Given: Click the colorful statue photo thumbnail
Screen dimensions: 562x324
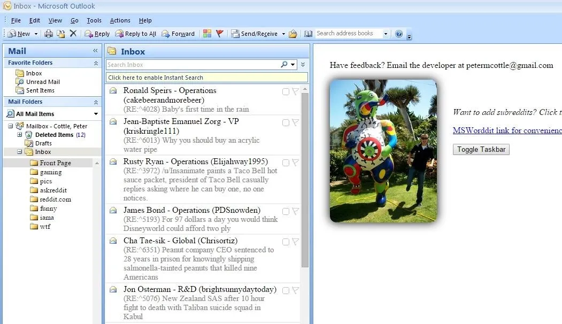Looking at the screenshot, I should click(x=383, y=151).
